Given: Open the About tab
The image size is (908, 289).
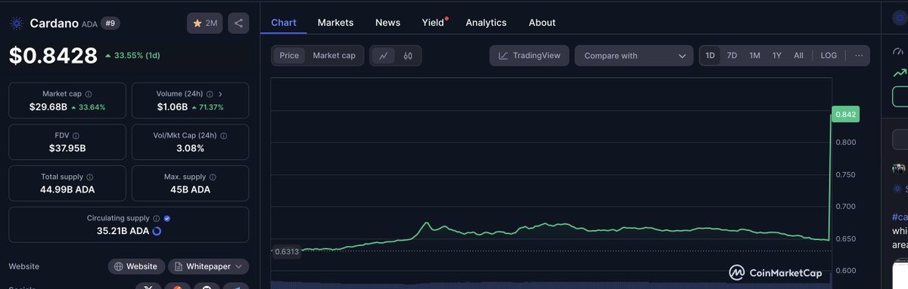Looking at the screenshot, I should pyautogui.click(x=542, y=23).
